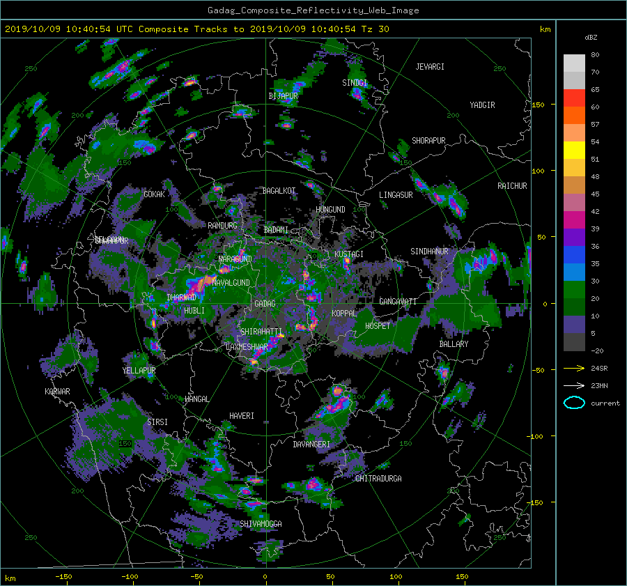Click the GANGAVATI city label
The width and height of the screenshot is (627, 586).
click(398, 302)
